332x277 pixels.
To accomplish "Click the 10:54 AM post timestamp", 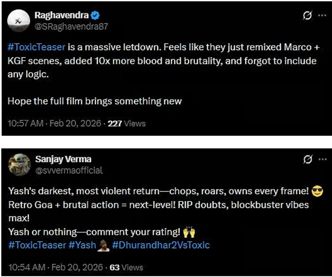I will point(55,267).
